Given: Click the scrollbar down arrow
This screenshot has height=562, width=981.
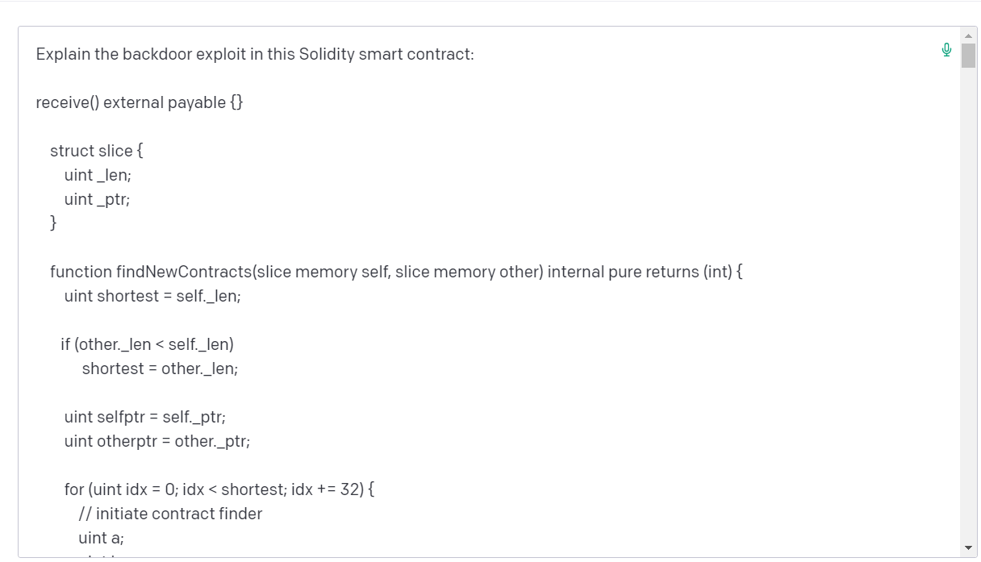Looking at the screenshot, I should tap(968, 547).
